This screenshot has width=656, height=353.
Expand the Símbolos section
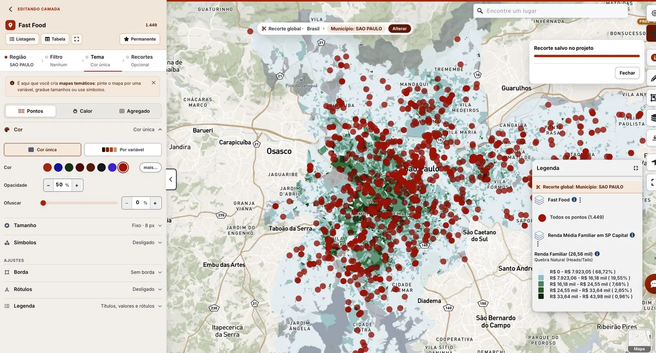pos(83,243)
